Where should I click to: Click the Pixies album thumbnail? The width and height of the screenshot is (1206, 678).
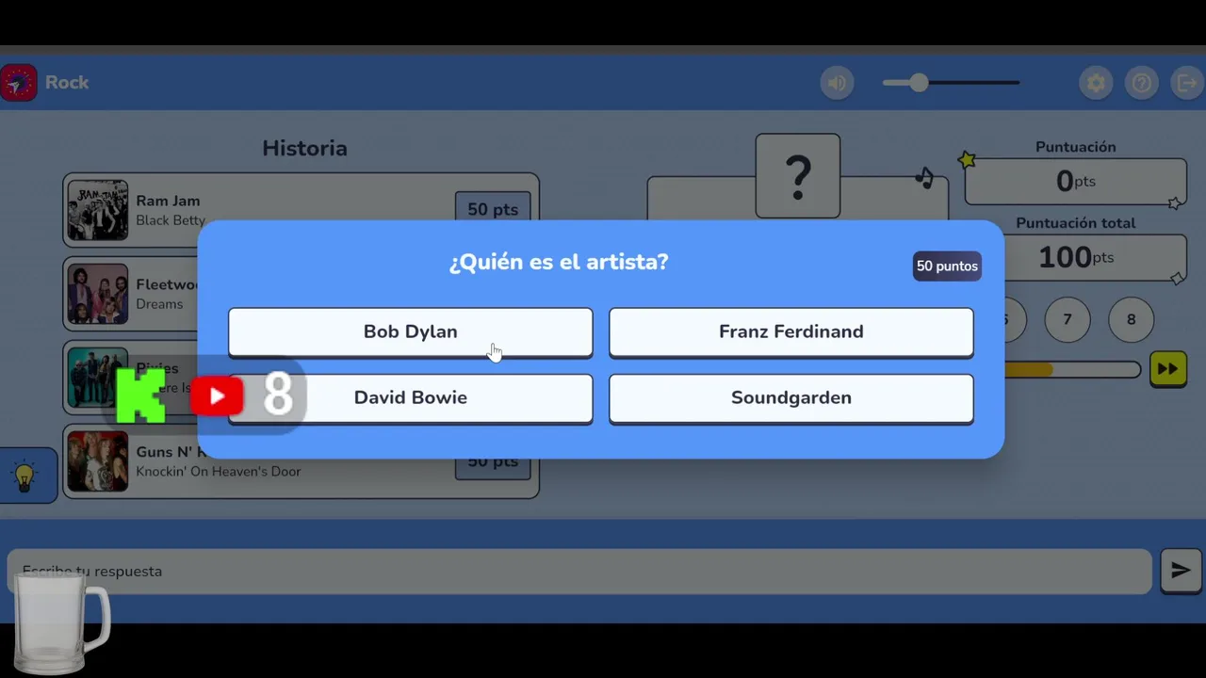97,378
